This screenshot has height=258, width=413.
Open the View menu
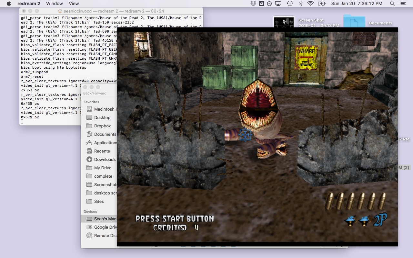[74, 4]
